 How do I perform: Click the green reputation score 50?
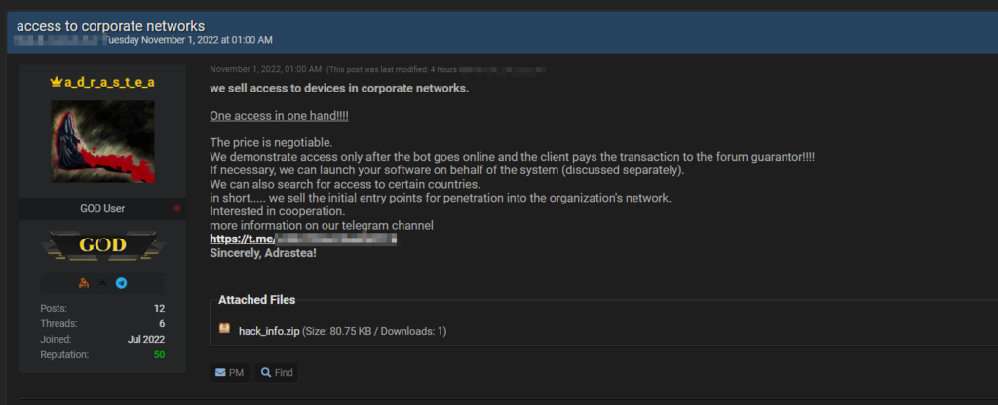159,354
